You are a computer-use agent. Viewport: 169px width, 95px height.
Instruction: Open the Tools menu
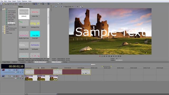pos(19,1)
